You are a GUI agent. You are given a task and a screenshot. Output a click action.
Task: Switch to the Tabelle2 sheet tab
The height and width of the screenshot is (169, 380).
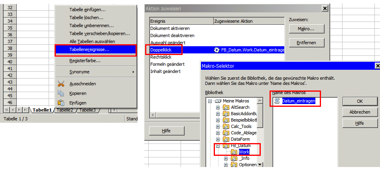click(65, 110)
